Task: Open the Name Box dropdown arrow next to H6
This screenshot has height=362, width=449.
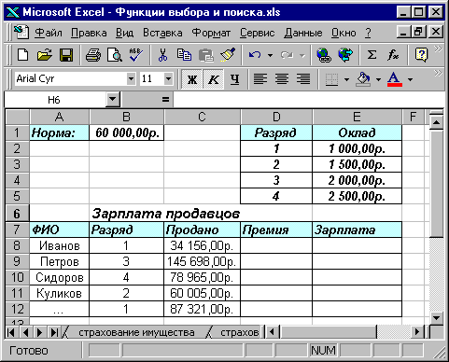Action: pyautogui.click(x=113, y=100)
